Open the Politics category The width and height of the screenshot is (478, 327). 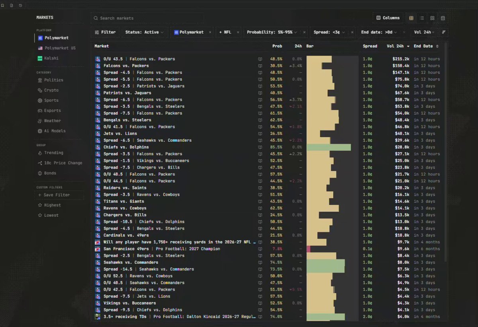click(x=50, y=80)
